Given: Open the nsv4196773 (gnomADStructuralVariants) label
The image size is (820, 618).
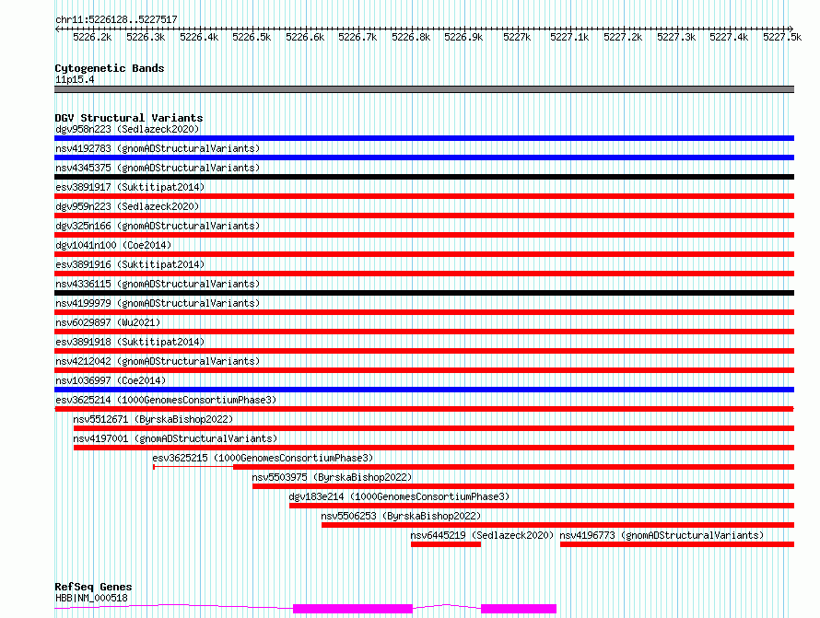Looking at the screenshot, I should 662,535.
